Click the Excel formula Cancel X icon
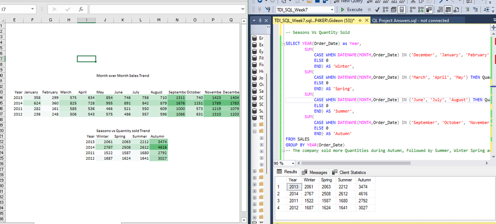 click(54, 8)
